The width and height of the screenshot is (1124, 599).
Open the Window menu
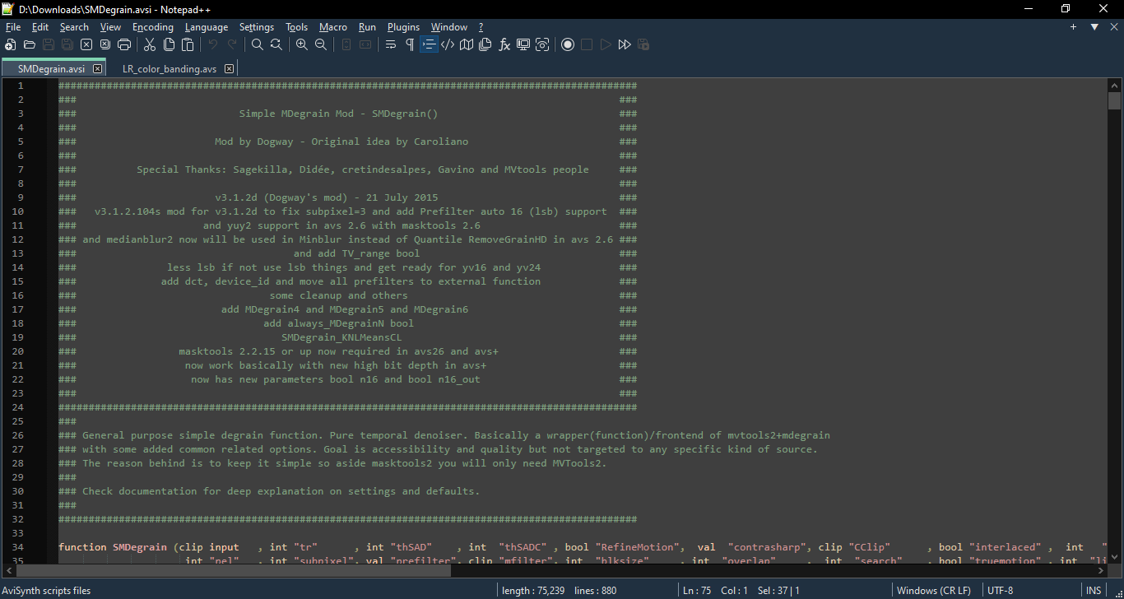[x=449, y=27]
